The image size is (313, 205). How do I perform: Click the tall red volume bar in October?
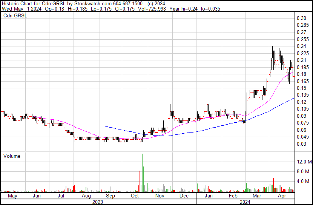(140, 181)
